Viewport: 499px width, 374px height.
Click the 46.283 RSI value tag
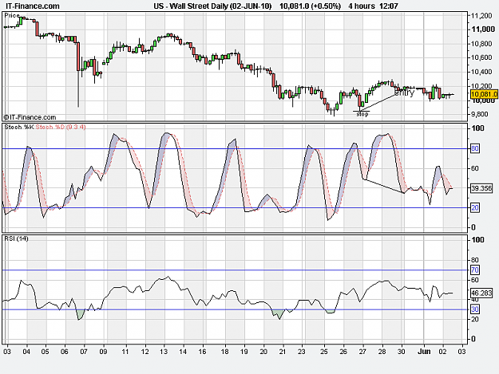[481, 293]
